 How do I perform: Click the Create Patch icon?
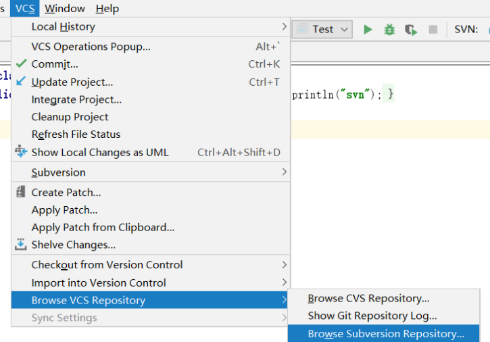[21, 192]
